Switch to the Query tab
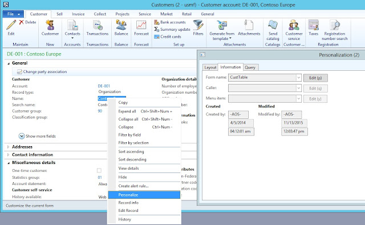 (x=250, y=67)
